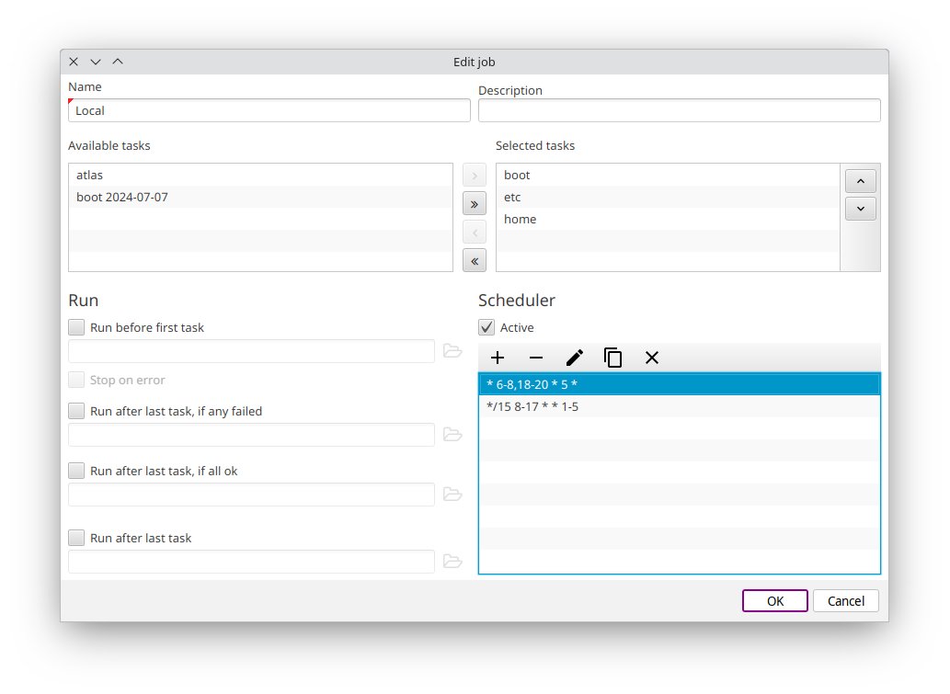
Task: Close the Edit job window
Action: (x=74, y=62)
